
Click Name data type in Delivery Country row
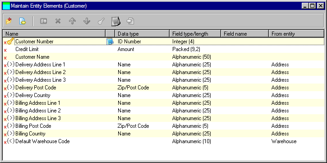(x=124, y=95)
